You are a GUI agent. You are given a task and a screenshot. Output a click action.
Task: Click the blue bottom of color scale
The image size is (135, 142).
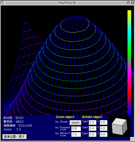pos(129,113)
